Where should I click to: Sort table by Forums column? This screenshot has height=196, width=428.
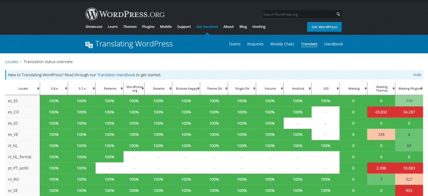(270, 88)
